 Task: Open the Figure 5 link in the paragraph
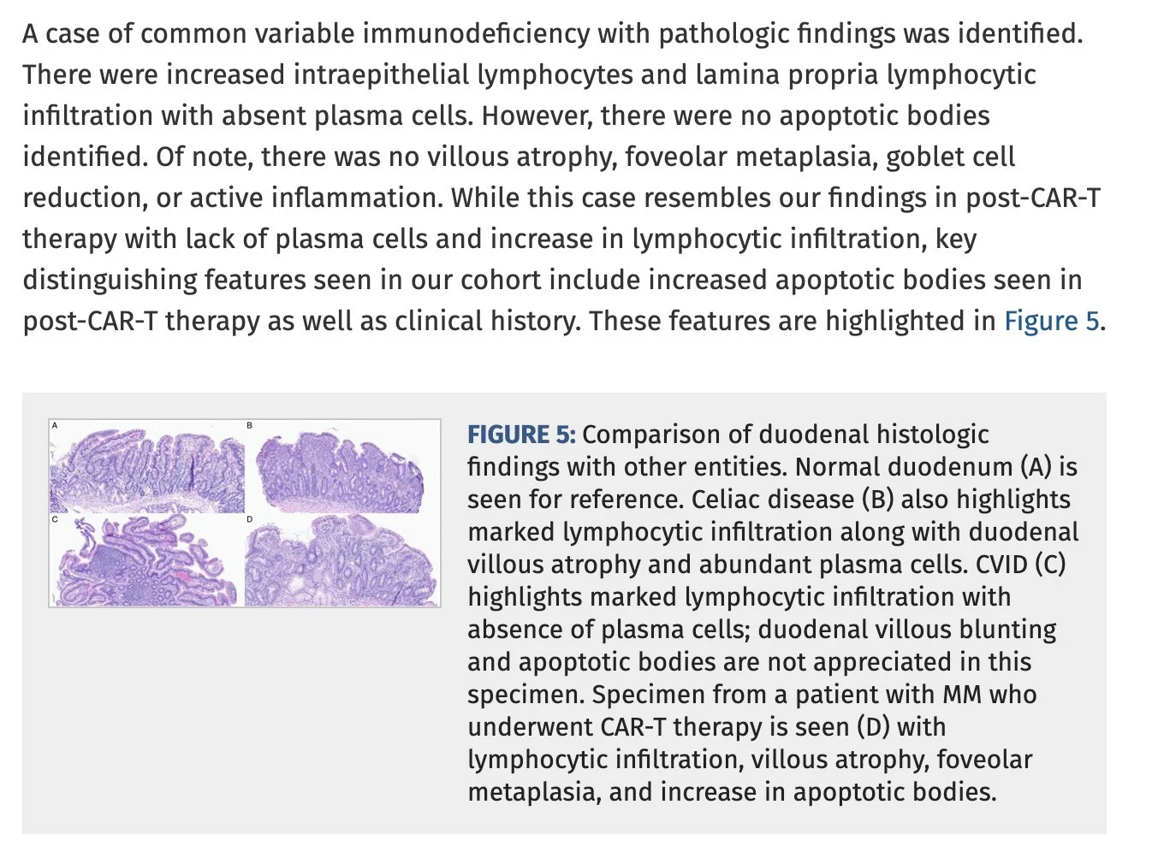pos(1051,321)
